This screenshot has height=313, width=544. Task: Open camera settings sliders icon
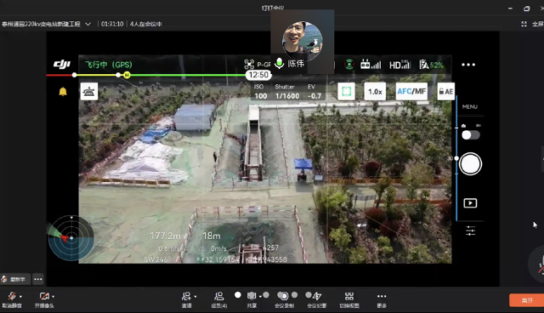point(470,230)
